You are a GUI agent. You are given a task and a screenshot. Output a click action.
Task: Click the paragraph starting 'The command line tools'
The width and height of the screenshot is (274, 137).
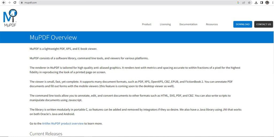(x=130, y=98)
